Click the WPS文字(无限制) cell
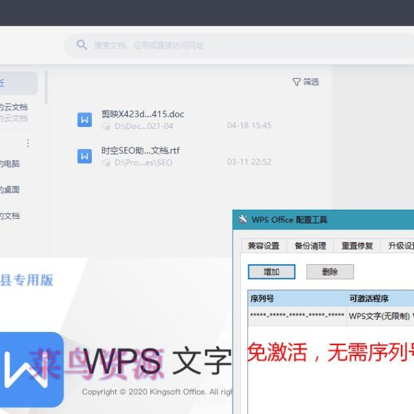The height and width of the screenshot is (414, 414). pyautogui.click(x=380, y=316)
